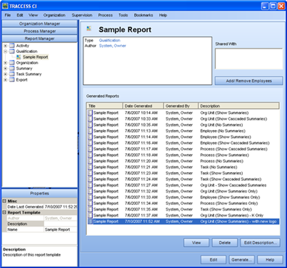Click the document icon of 11:37 AM report
This screenshot has width=287, height=268.
[90, 215]
